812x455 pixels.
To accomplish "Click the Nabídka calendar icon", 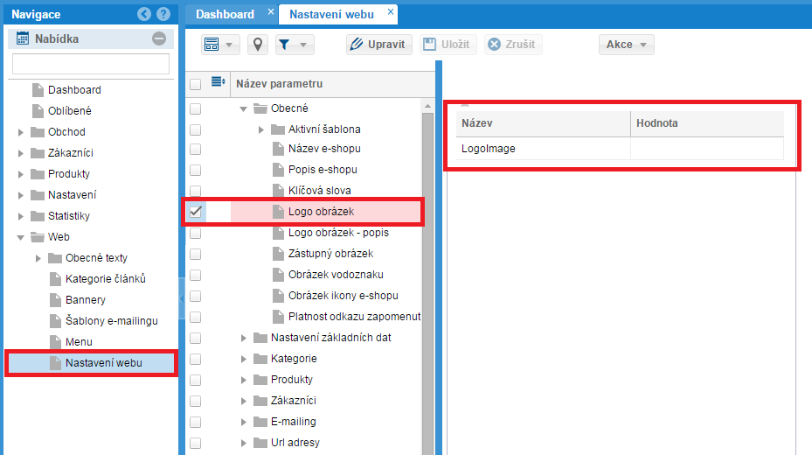I will coord(22,38).
